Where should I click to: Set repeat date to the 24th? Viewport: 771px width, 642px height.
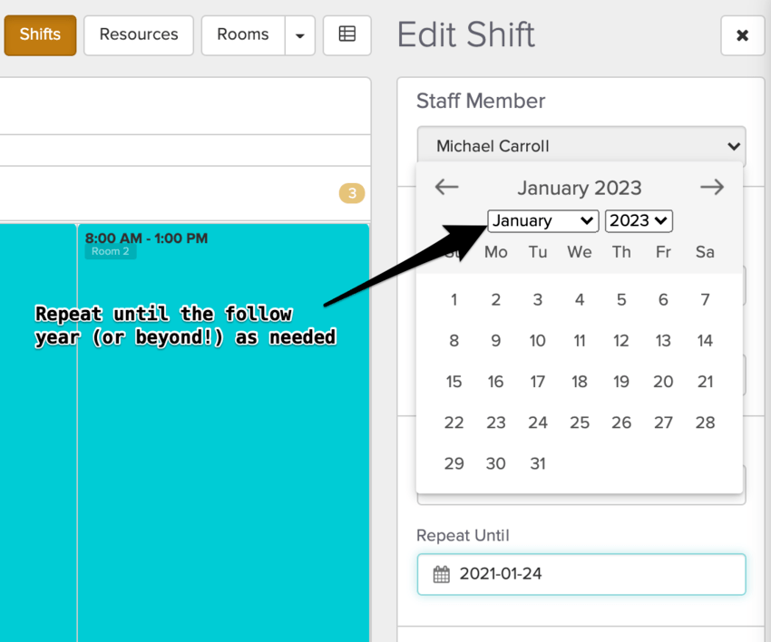coord(538,423)
